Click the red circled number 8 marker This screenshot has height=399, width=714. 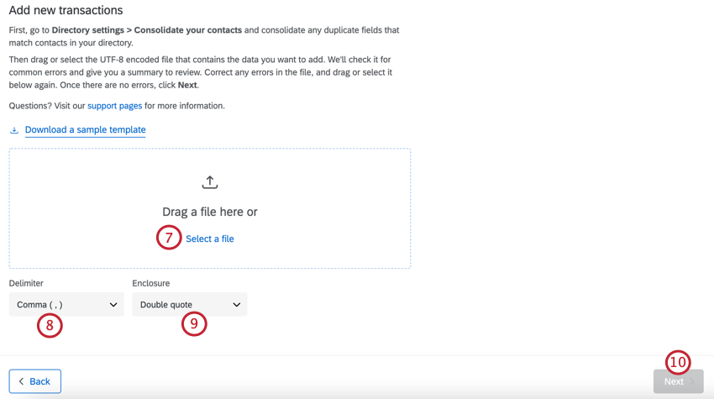point(50,324)
